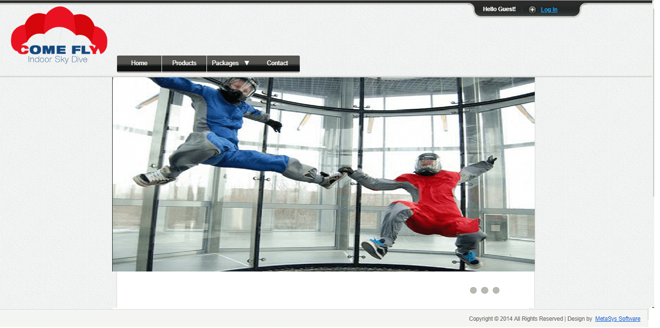Switch to the second slideshow dot
Image resolution: width=660 pixels, height=328 pixels.
coord(484,290)
